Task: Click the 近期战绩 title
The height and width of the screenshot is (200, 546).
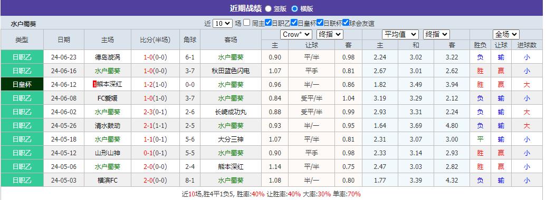Action: 245,8
